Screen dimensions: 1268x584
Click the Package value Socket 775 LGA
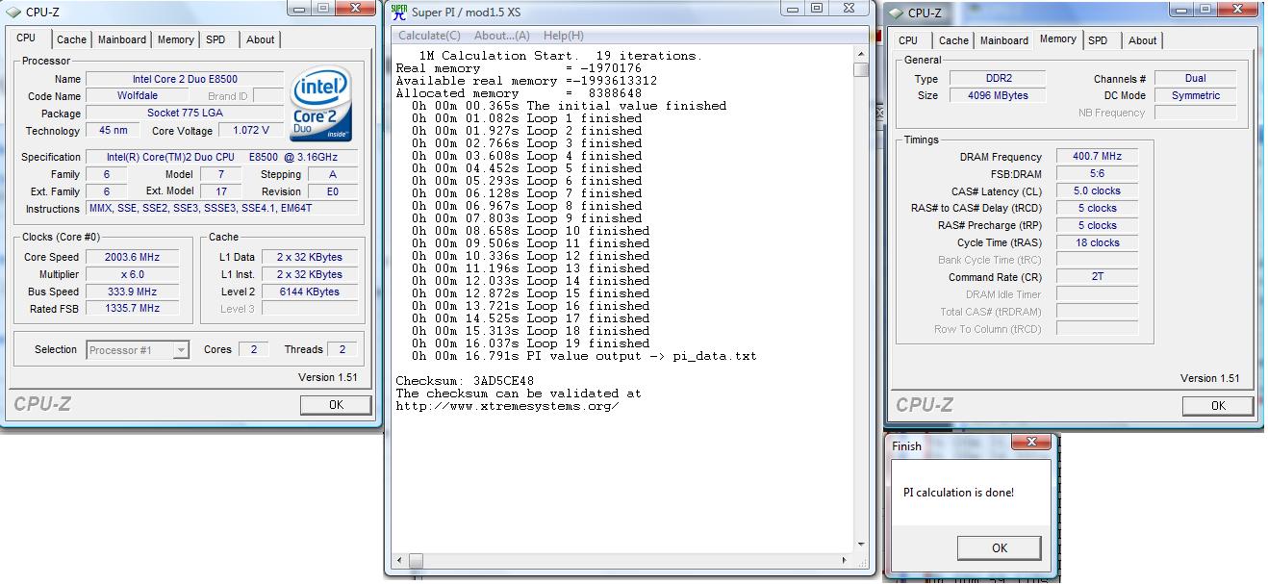(185, 114)
